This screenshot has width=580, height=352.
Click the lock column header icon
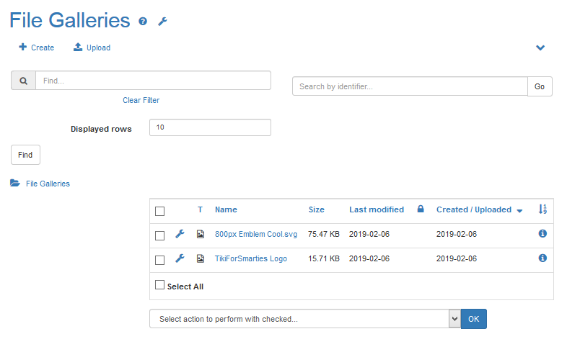(421, 209)
